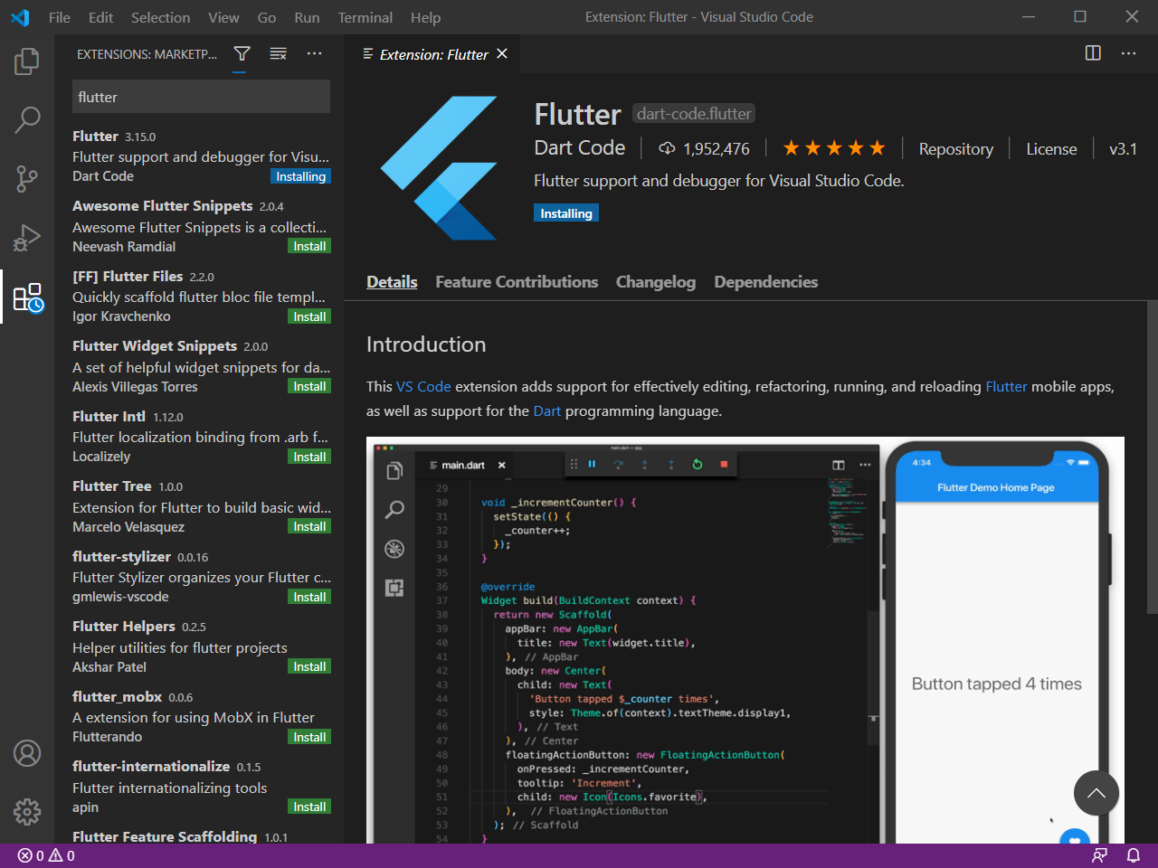Select the Flutter 3.15.0 extension list item
1158x868 pixels.
(201, 156)
